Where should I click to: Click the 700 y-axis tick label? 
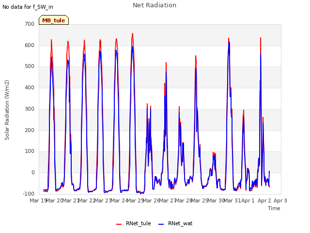[x=30, y=24]
